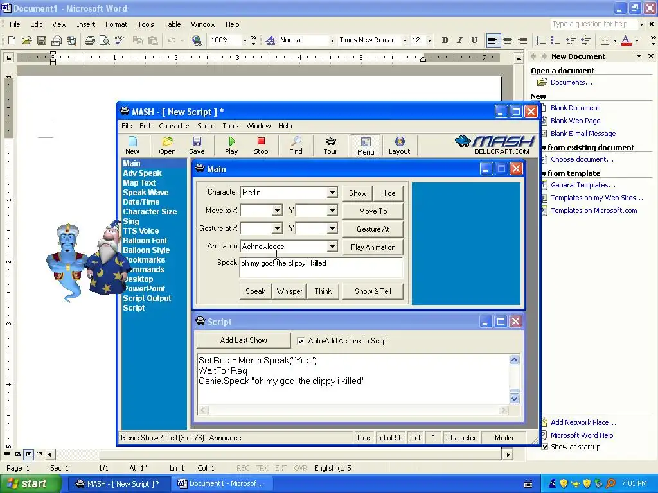Toggle Underline formatting in Word toolbar
The height and width of the screenshot is (493, 658).
(474, 40)
